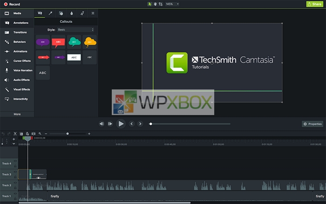Open the canvas zoom dropdown at 145%
The image size is (326, 204).
(x=172, y=4)
